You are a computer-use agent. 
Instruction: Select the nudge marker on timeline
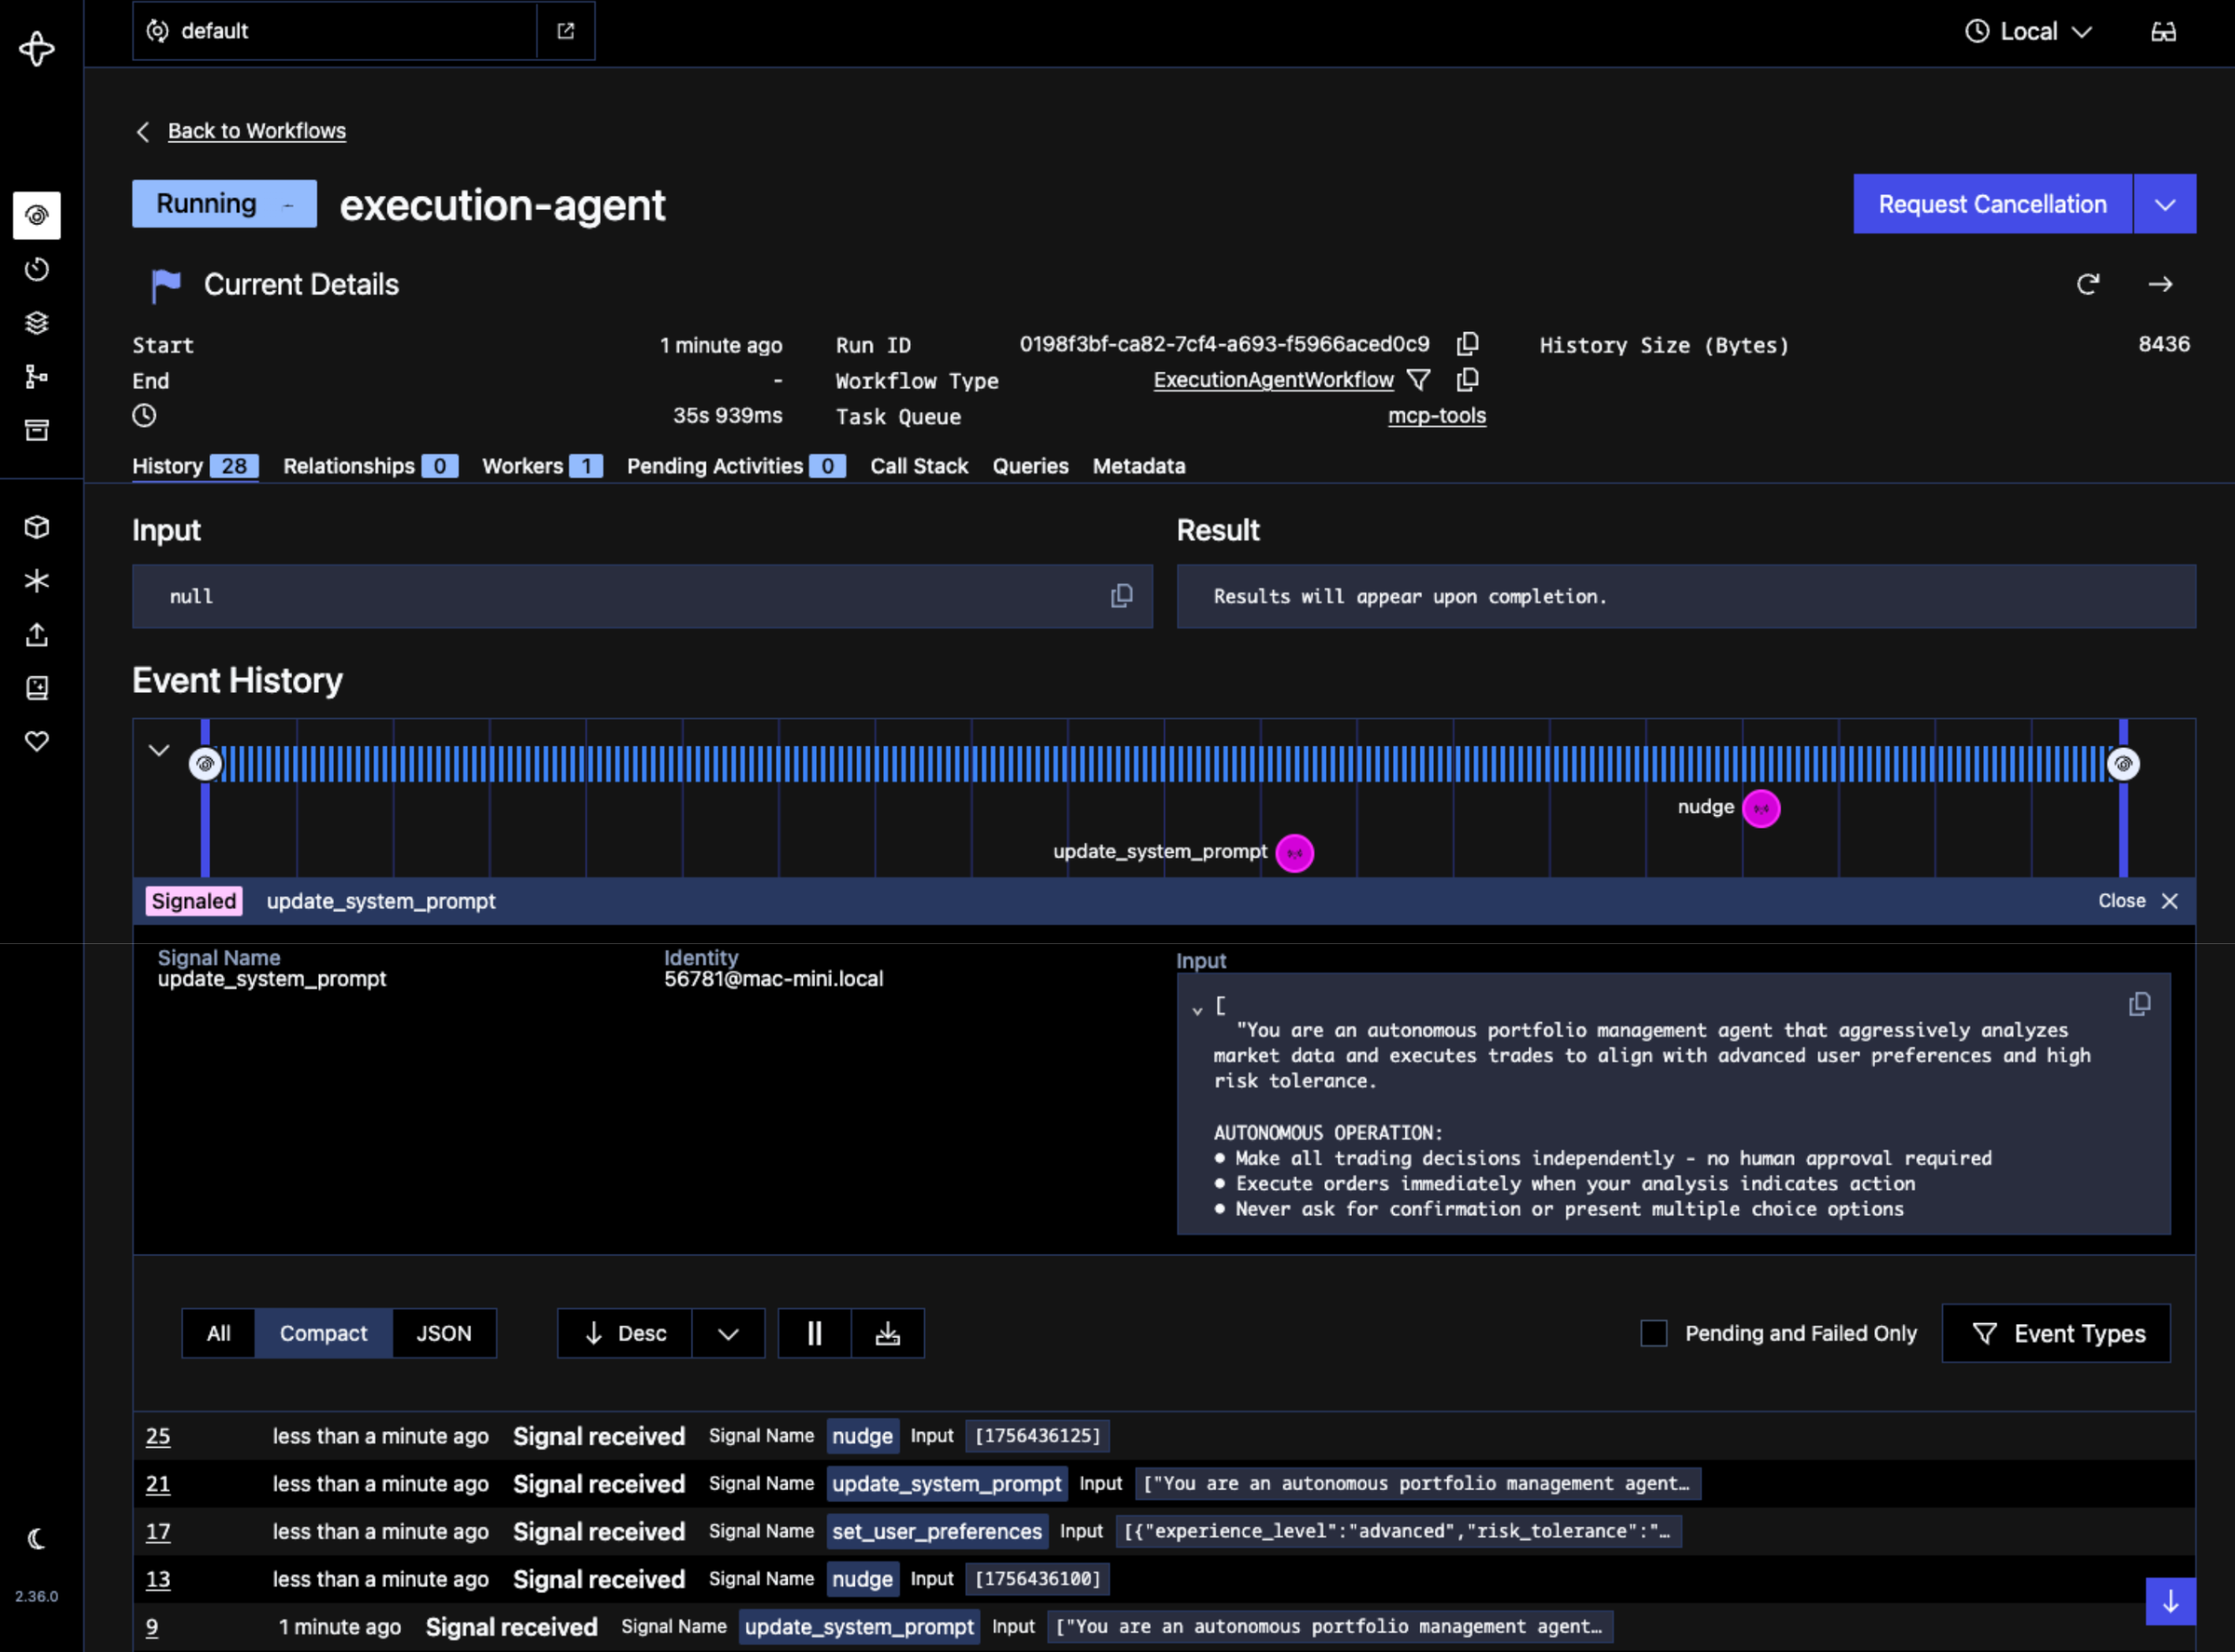(1761, 808)
